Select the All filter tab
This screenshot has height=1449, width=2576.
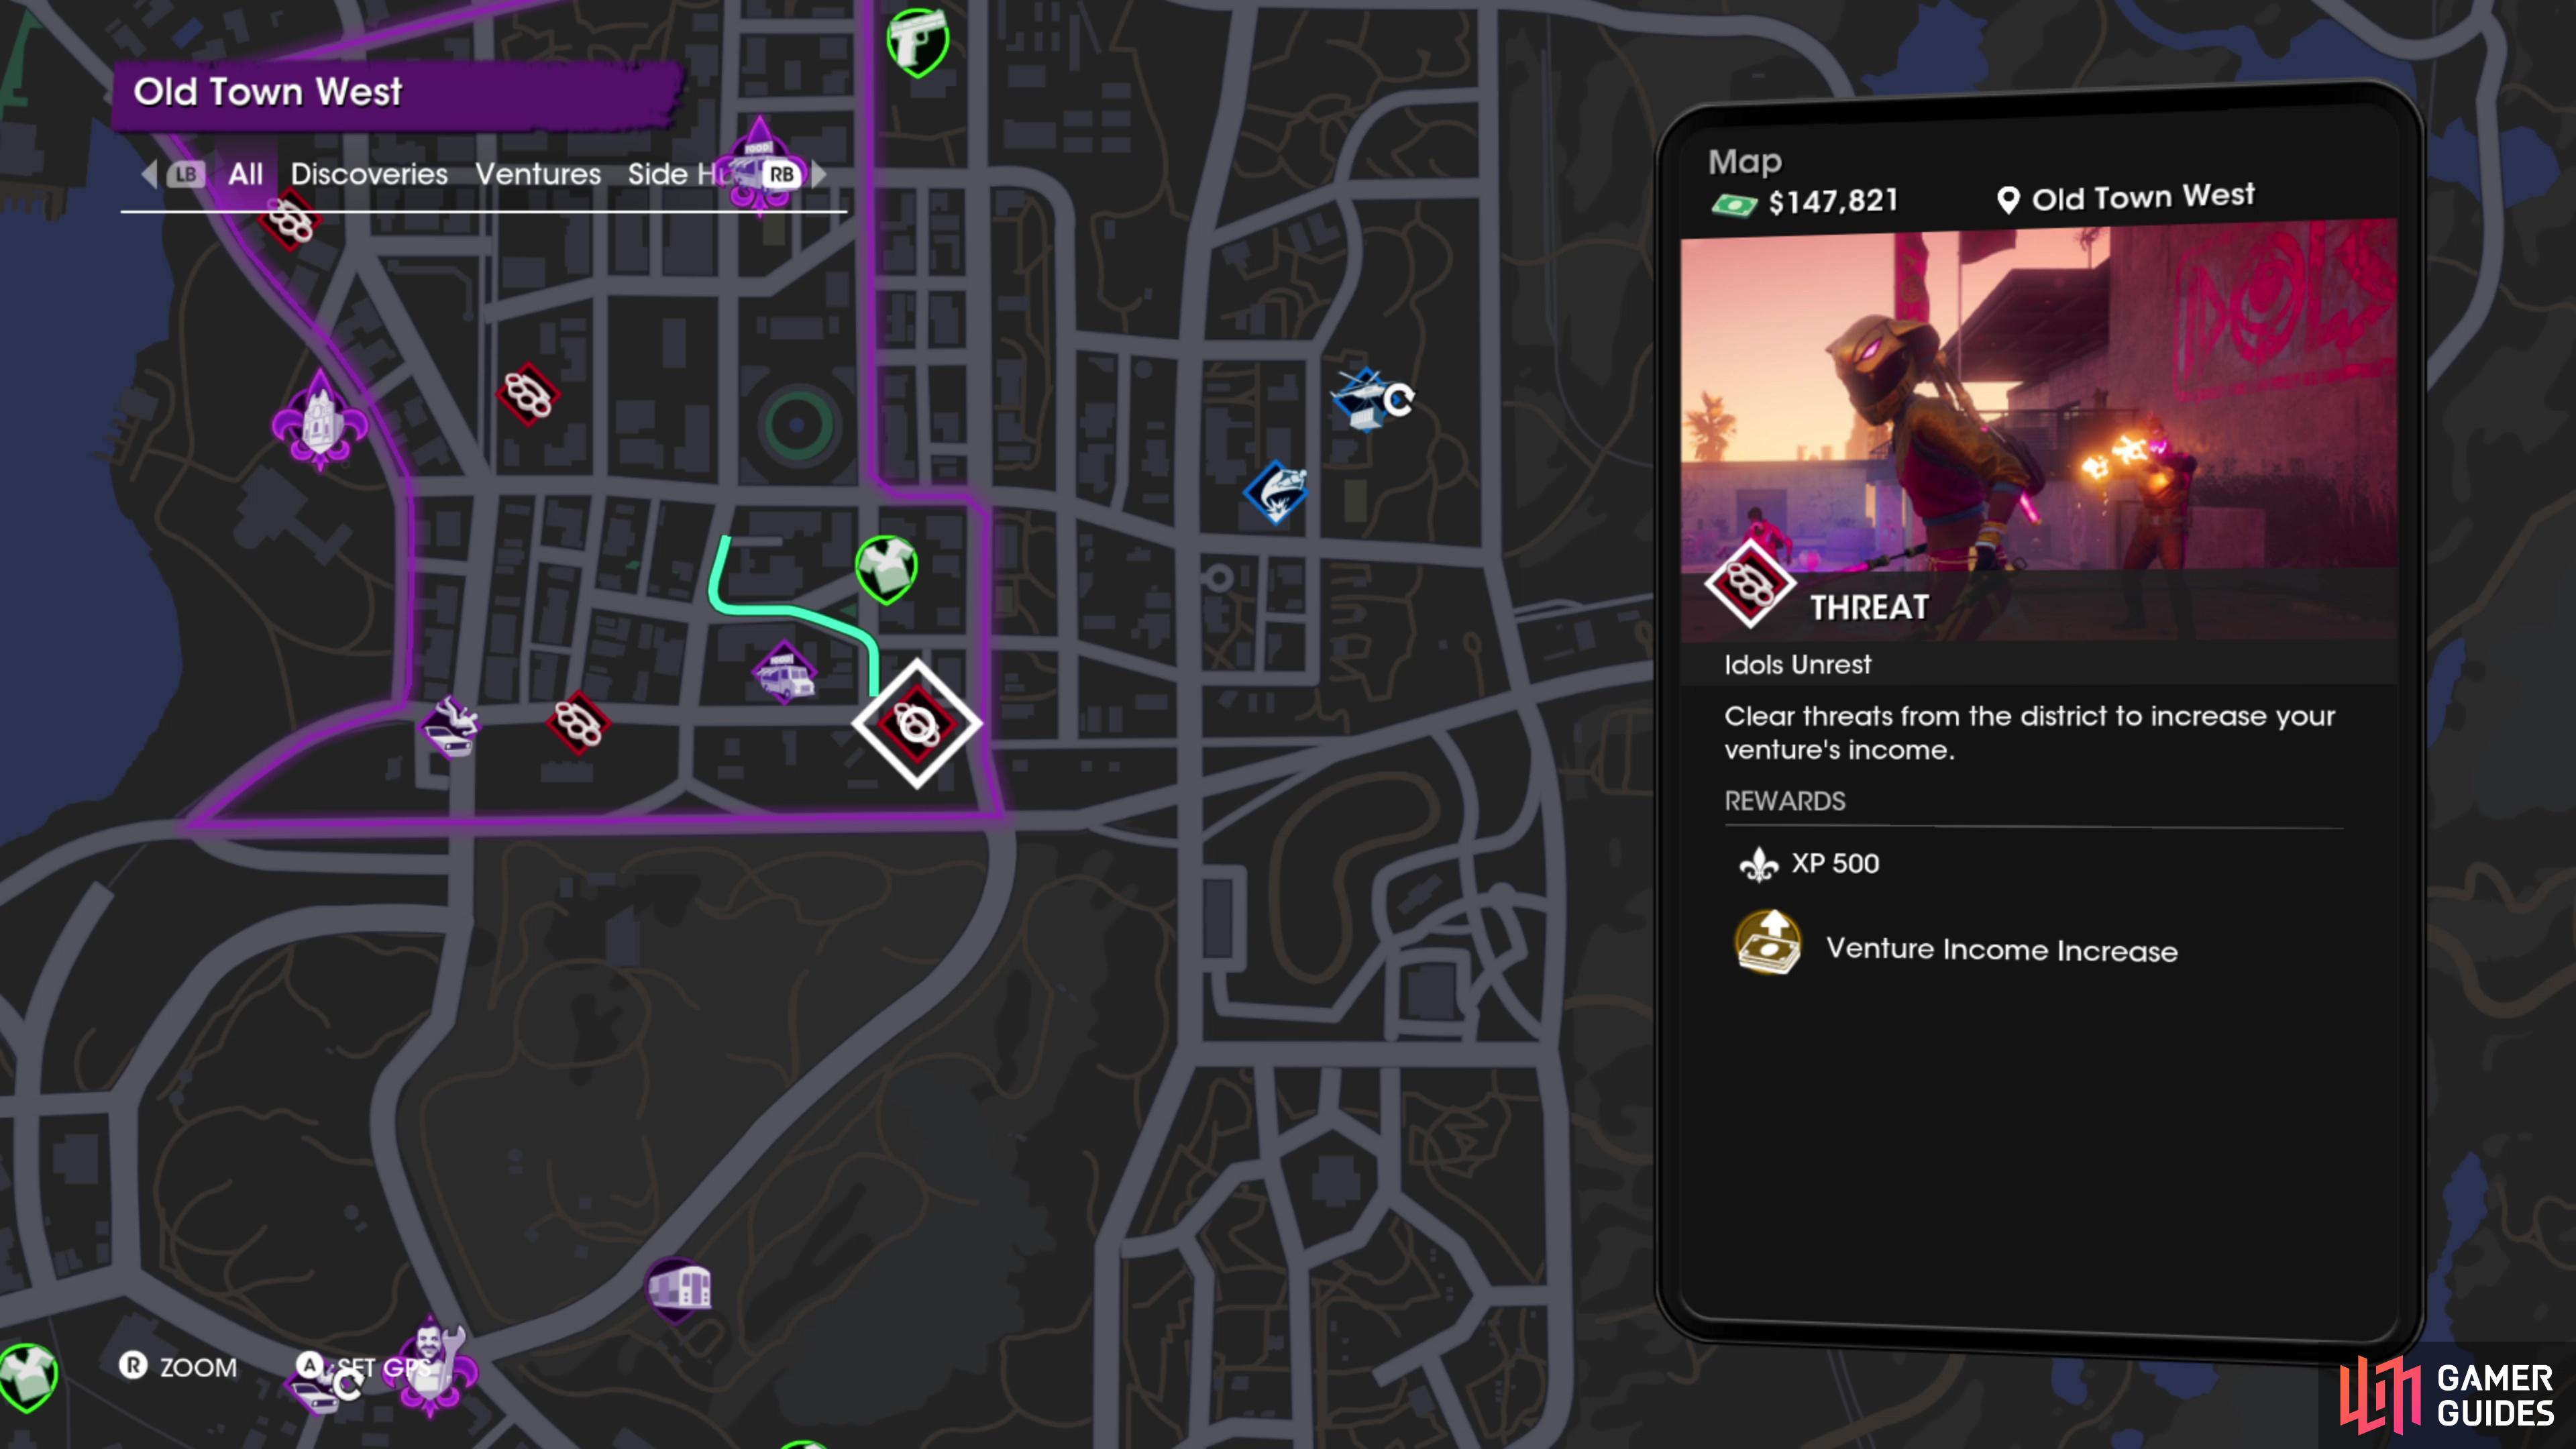pyautogui.click(x=245, y=174)
